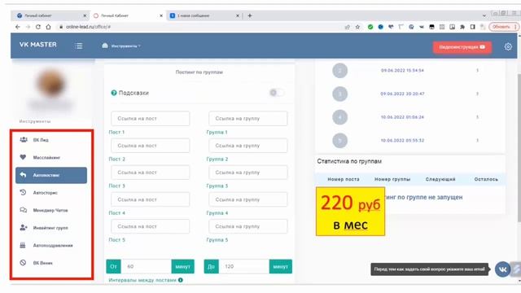The height and width of the screenshot is (293, 521).
Task: Bookmark this page with the star icon
Action: (x=357, y=27)
